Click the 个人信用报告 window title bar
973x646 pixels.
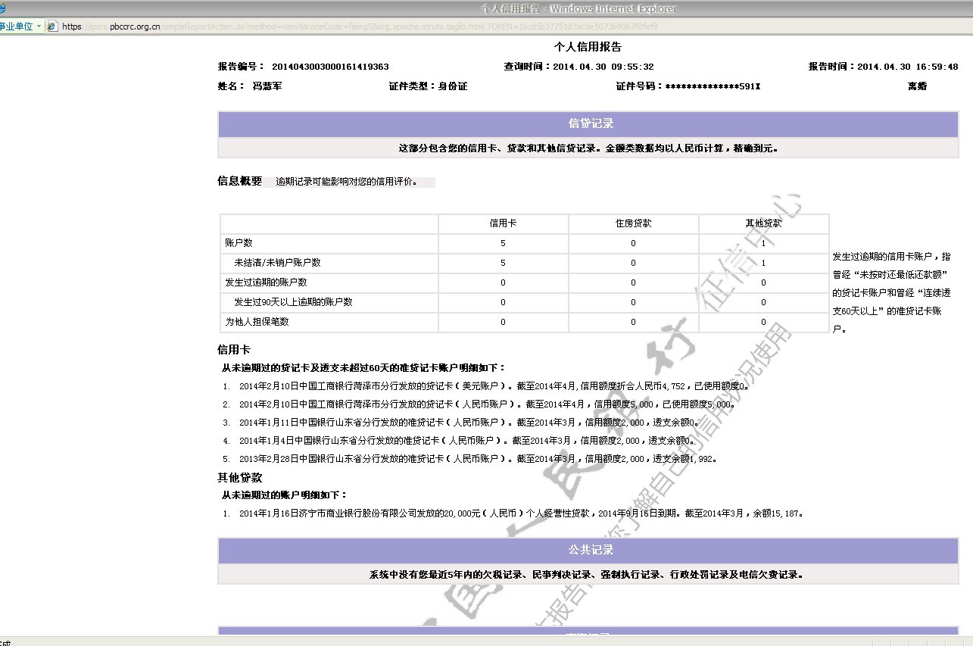coord(578,8)
